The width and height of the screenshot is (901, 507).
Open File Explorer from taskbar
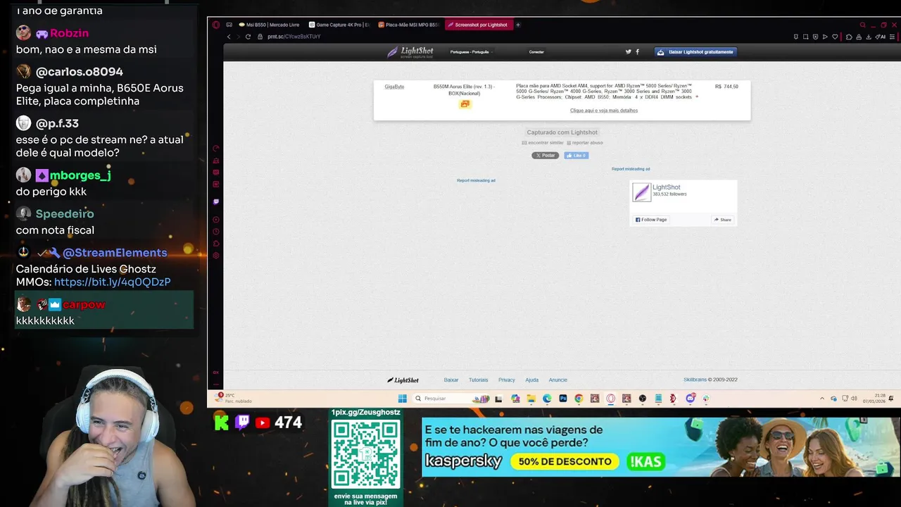pos(531,399)
